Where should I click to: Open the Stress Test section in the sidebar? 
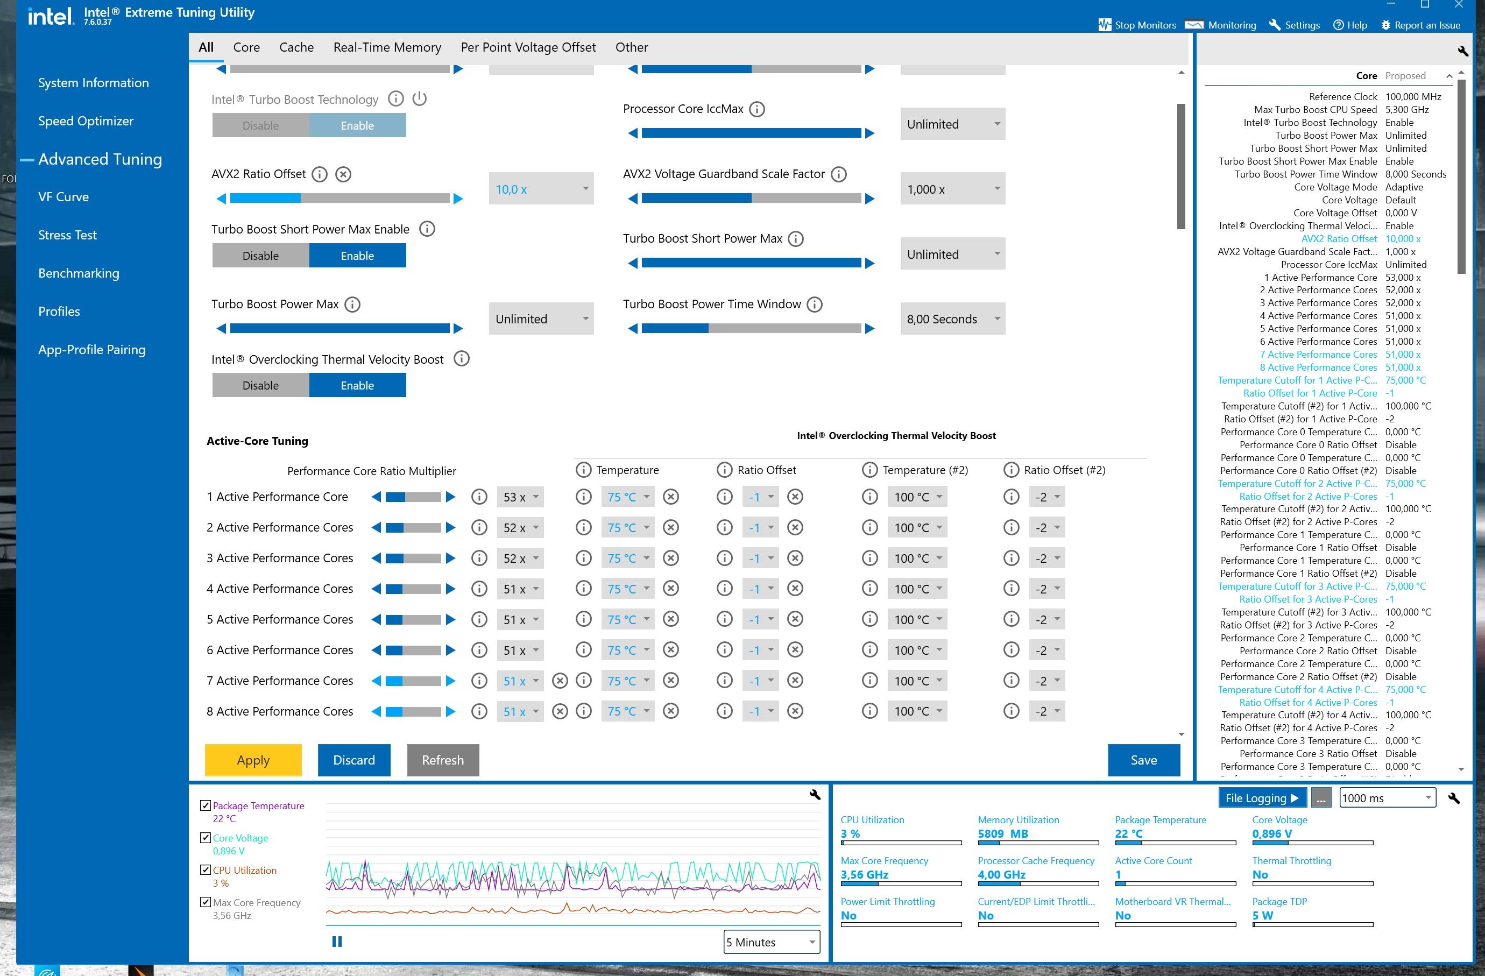pyautogui.click(x=67, y=235)
